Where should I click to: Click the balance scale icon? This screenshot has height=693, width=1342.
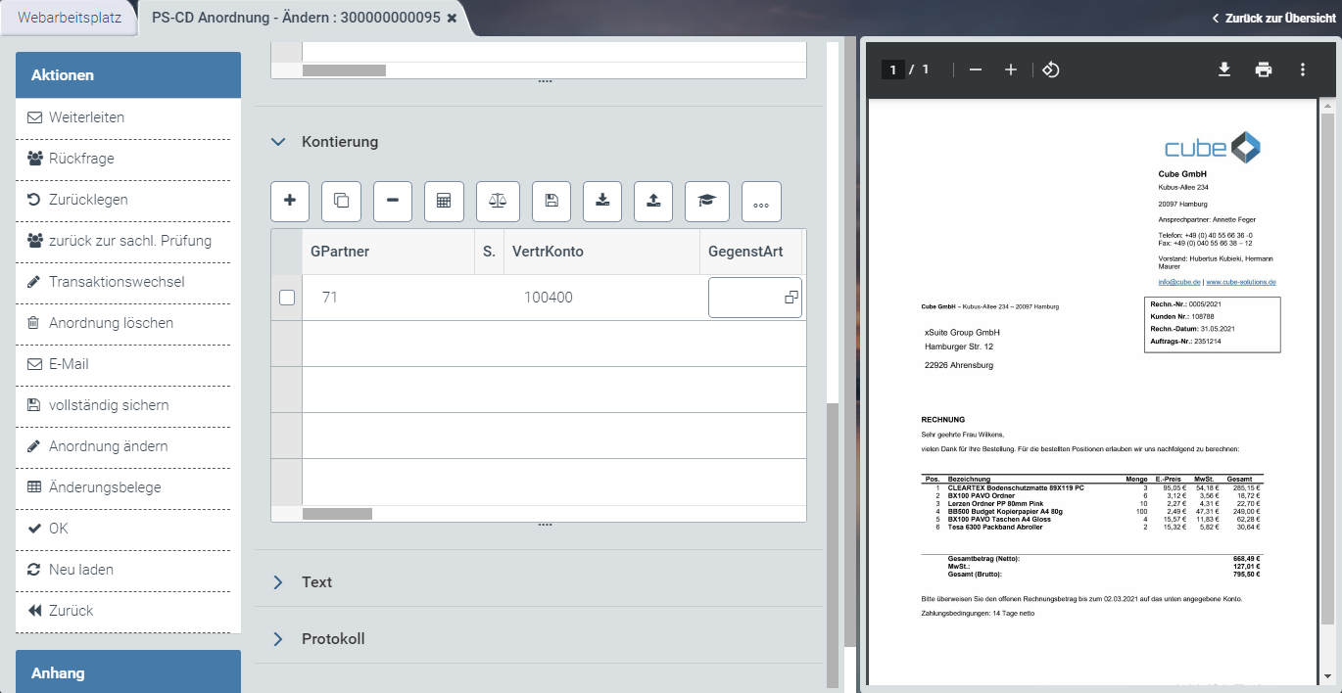click(498, 201)
